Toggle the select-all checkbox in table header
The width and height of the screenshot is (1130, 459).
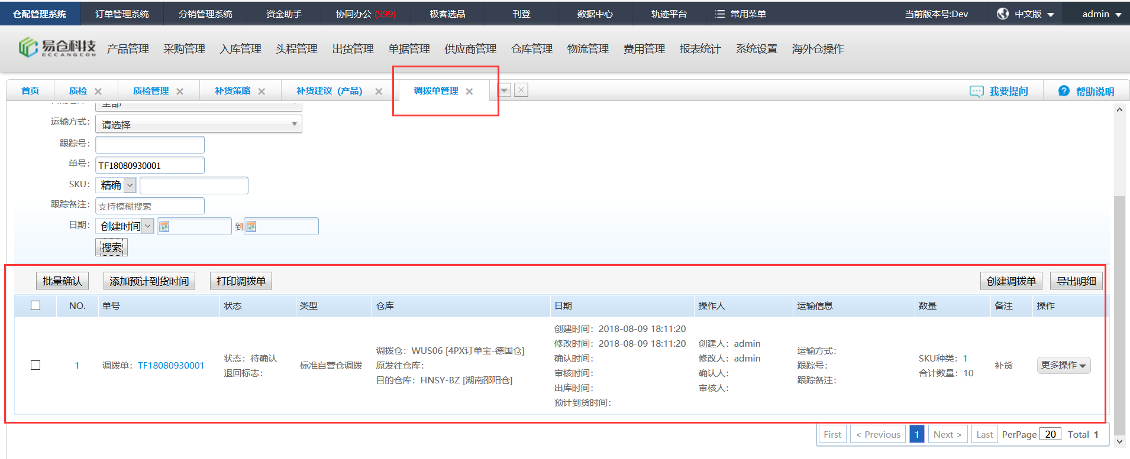pyautogui.click(x=35, y=305)
